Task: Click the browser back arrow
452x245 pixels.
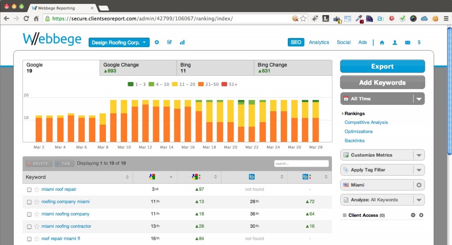Action: point(6,19)
